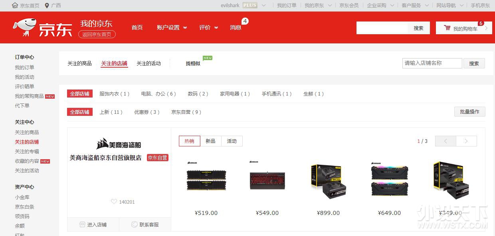Expand the 账户设置 dropdown
The image size is (495, 236).
(172, 27)
